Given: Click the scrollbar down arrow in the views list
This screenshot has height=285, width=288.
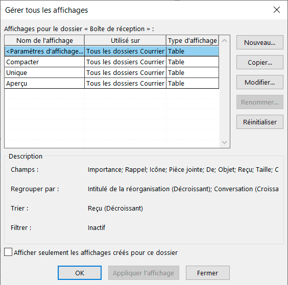Looking at the screenshot, I should click(x=224, y=142).
